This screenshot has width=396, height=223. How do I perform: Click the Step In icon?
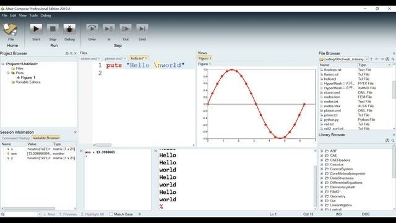pyautogui.click(x=109, y=29)
